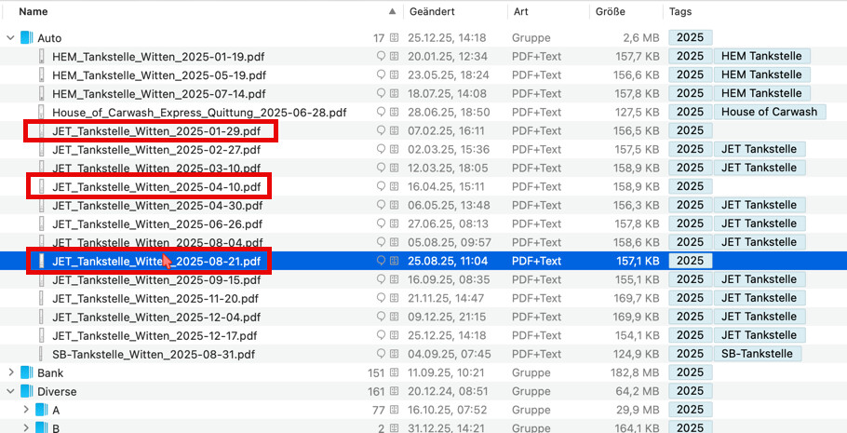Collapse the Auto group
847x433 pixels.
coord(10,38)
